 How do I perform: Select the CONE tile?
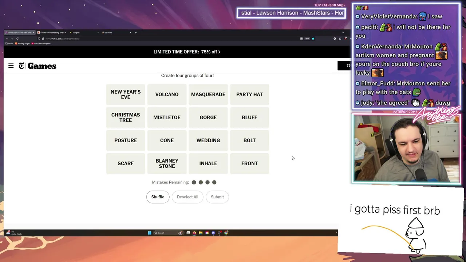pos(167,140)
